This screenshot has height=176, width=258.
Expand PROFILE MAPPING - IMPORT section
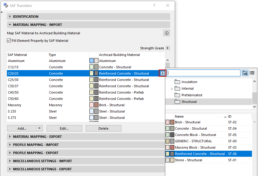[x=86, y=145]
